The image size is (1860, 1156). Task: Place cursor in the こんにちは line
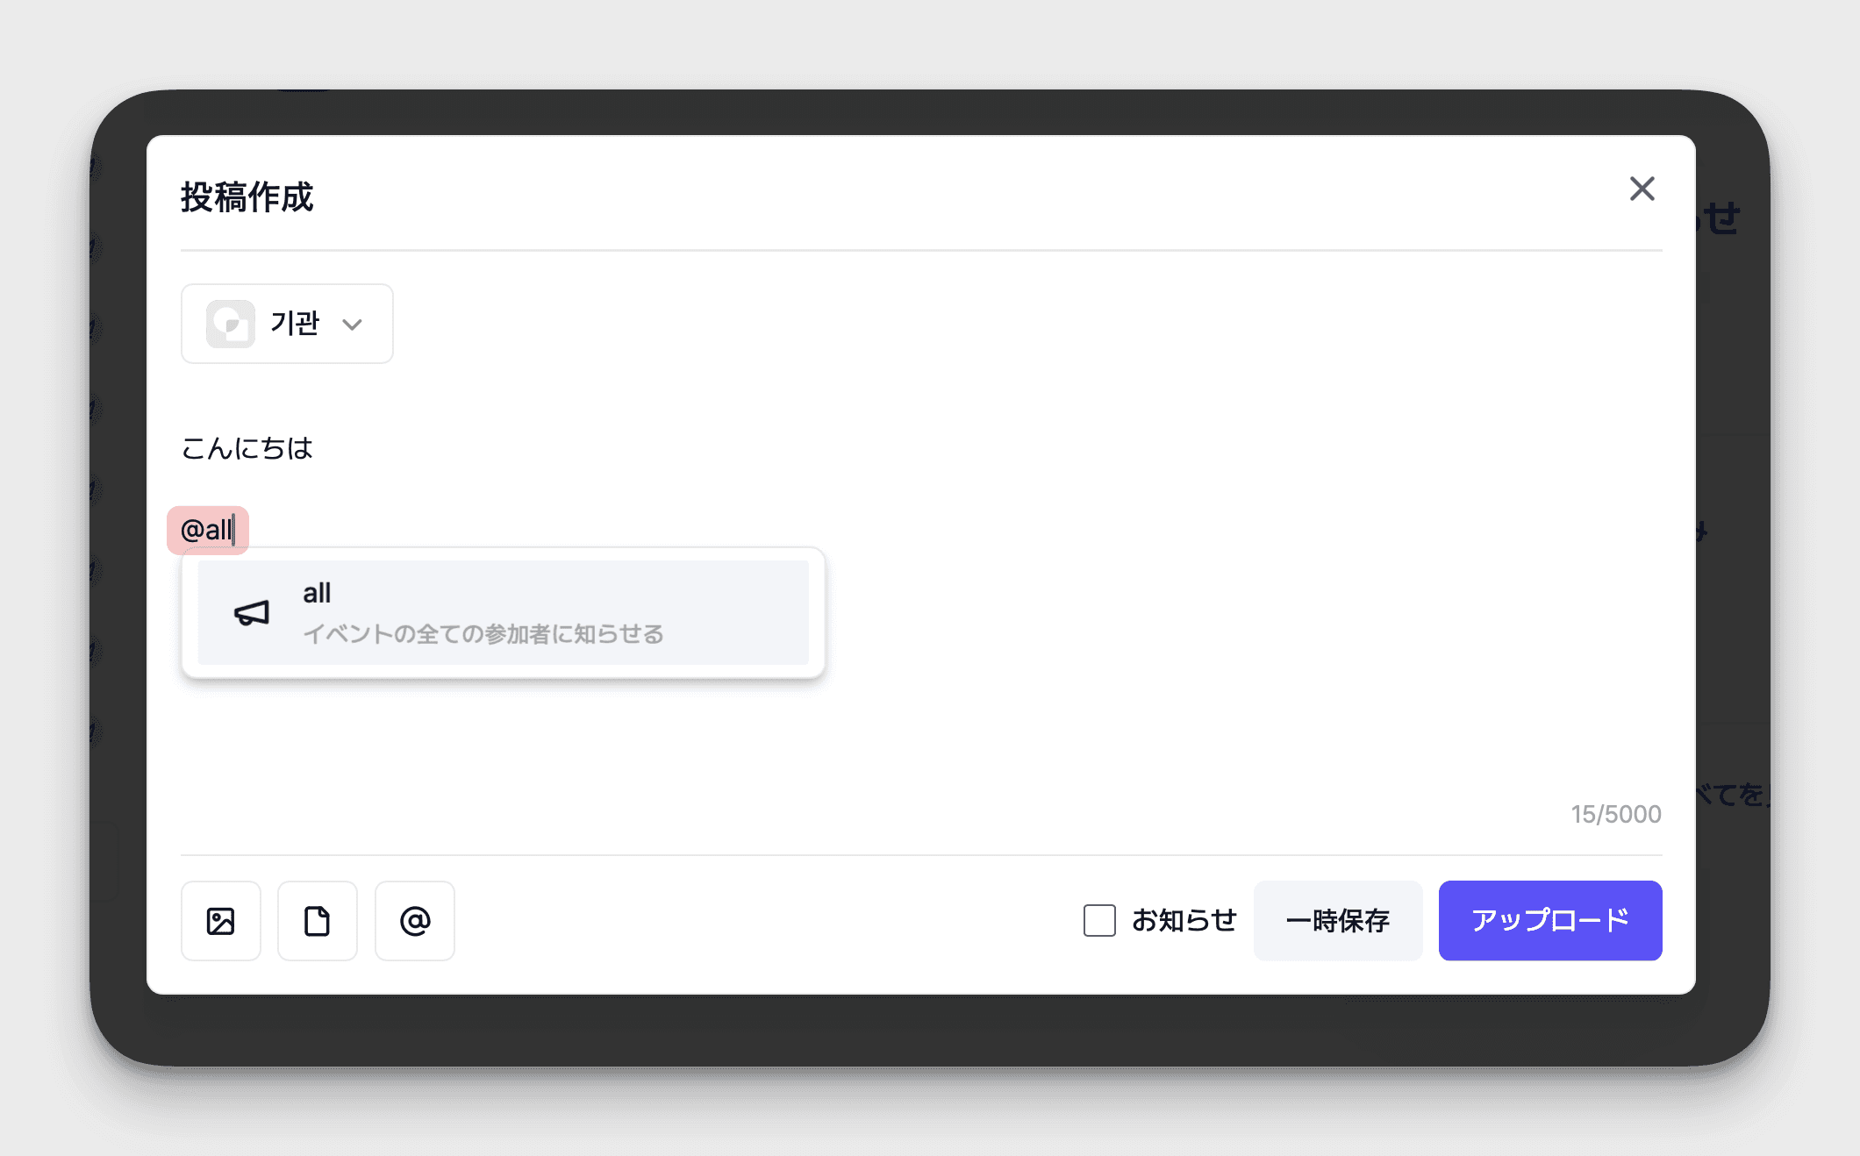pyautogui.click(x=247, y=448)
